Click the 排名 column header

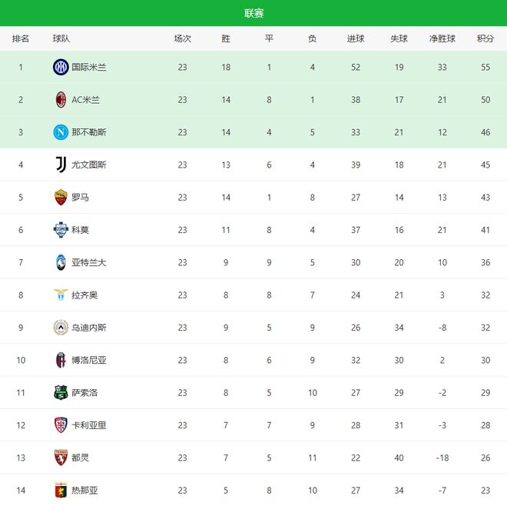pyautogui.click(x=21, y=38)
